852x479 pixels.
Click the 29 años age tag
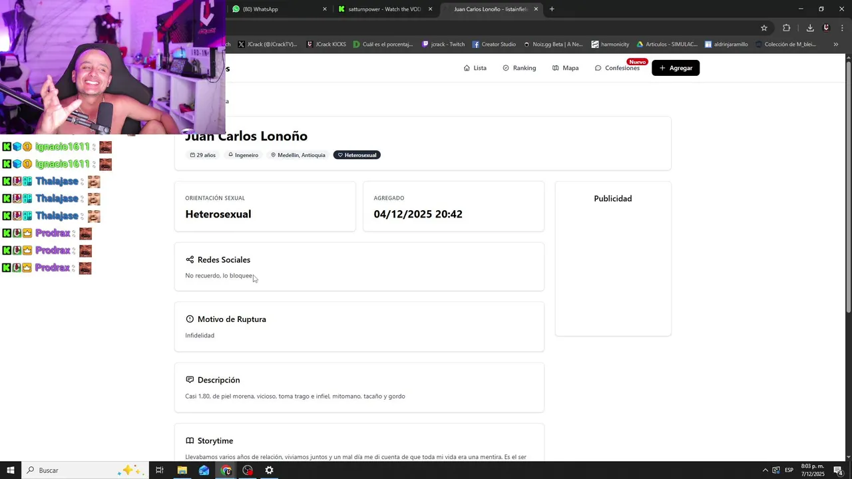click(x=202, y=155)
